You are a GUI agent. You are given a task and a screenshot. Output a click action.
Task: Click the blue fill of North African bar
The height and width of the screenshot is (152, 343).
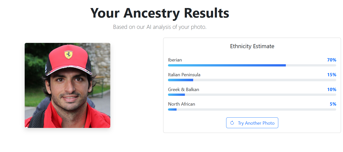coord(172,109)
